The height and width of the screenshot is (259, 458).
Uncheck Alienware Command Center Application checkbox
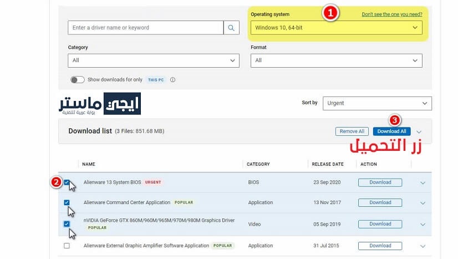pos(67,202)
